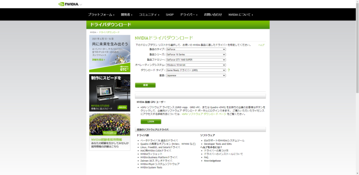Click the ヘルプ link beside the instructions
This screenshot has height=175, width=359.
[261, 45]
